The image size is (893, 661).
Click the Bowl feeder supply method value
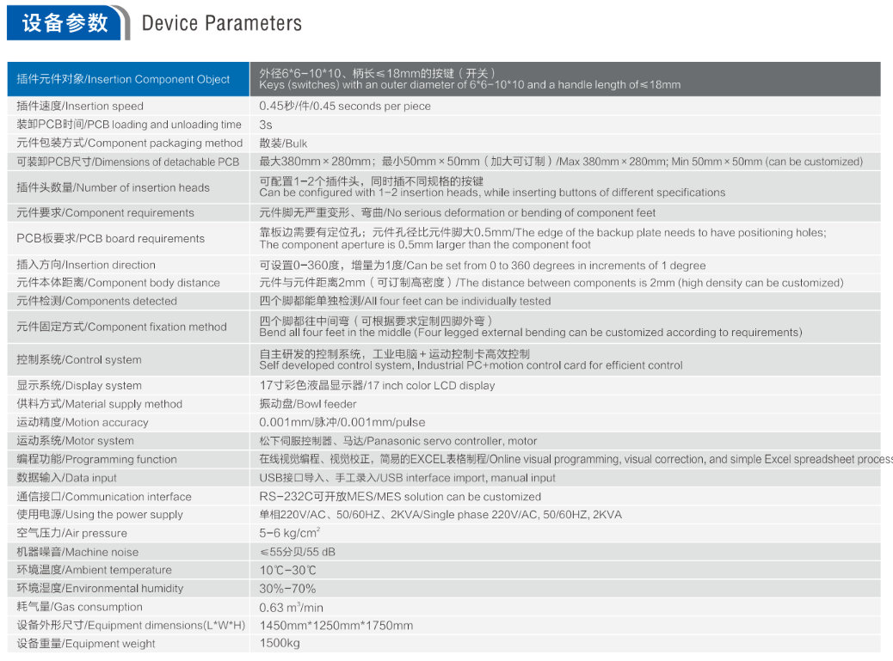point(308,404)
